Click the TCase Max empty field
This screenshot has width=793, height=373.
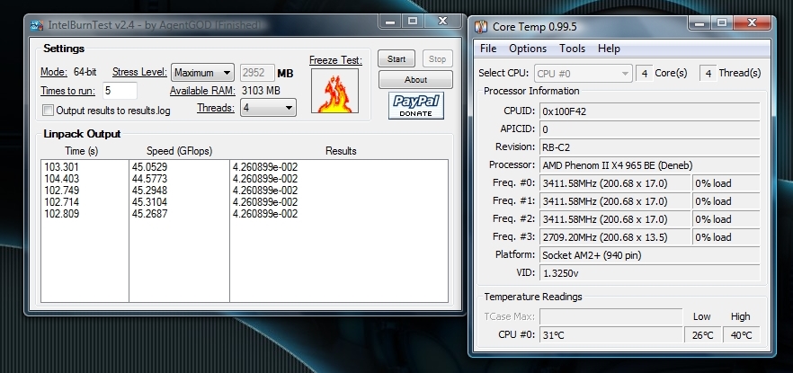(x=611, y=317)
